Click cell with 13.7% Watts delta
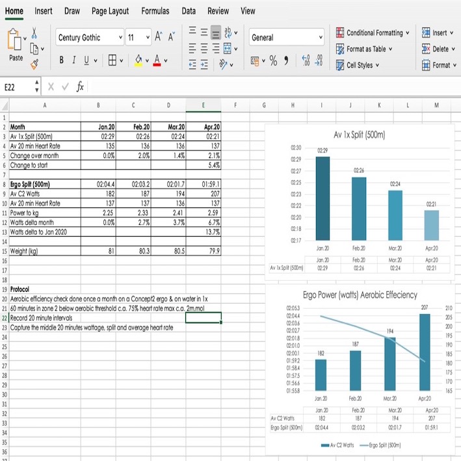The image size is (461, 461). [x=204, y=232]
